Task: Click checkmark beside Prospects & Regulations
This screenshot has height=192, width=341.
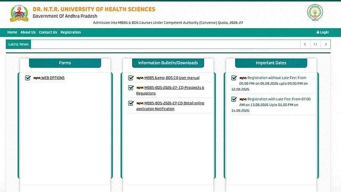Action: coord(131,87)
